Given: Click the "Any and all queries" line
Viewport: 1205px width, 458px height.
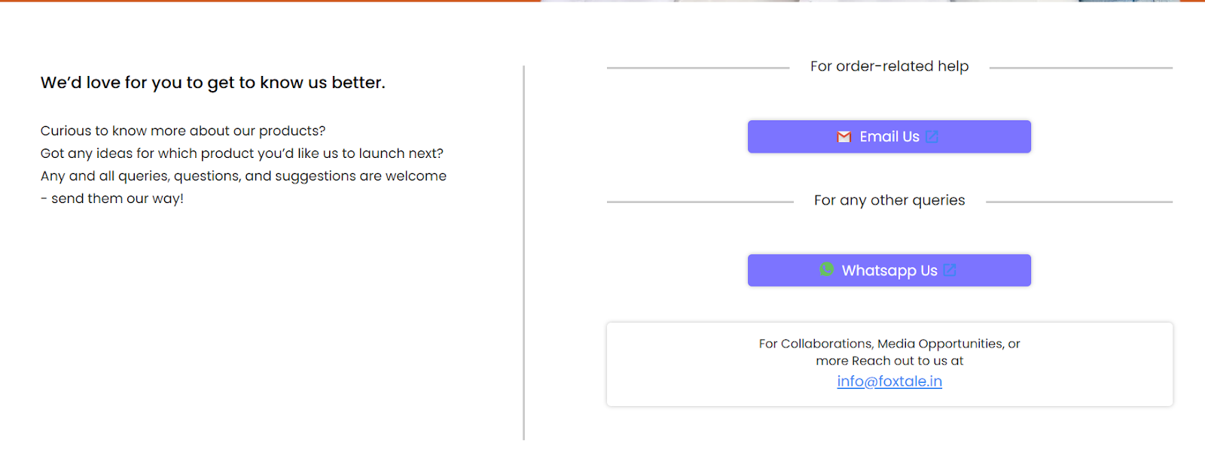Looking at the screenshot, I should coord(243,176).
